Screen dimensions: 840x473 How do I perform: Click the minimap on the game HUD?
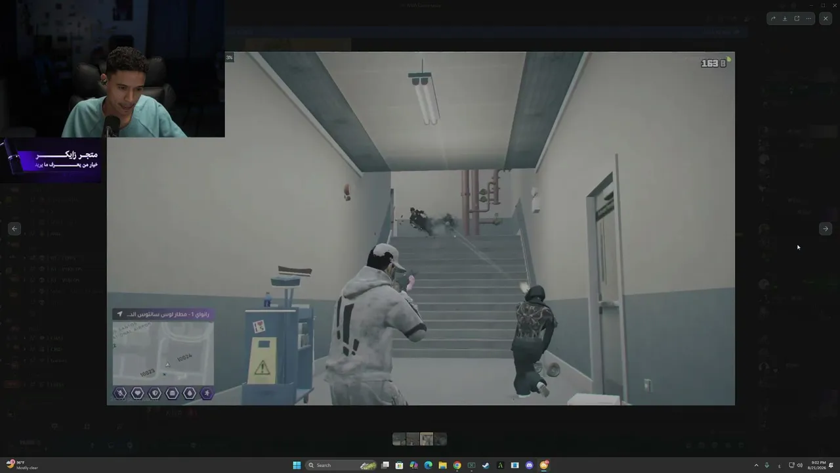click(163, 353)
